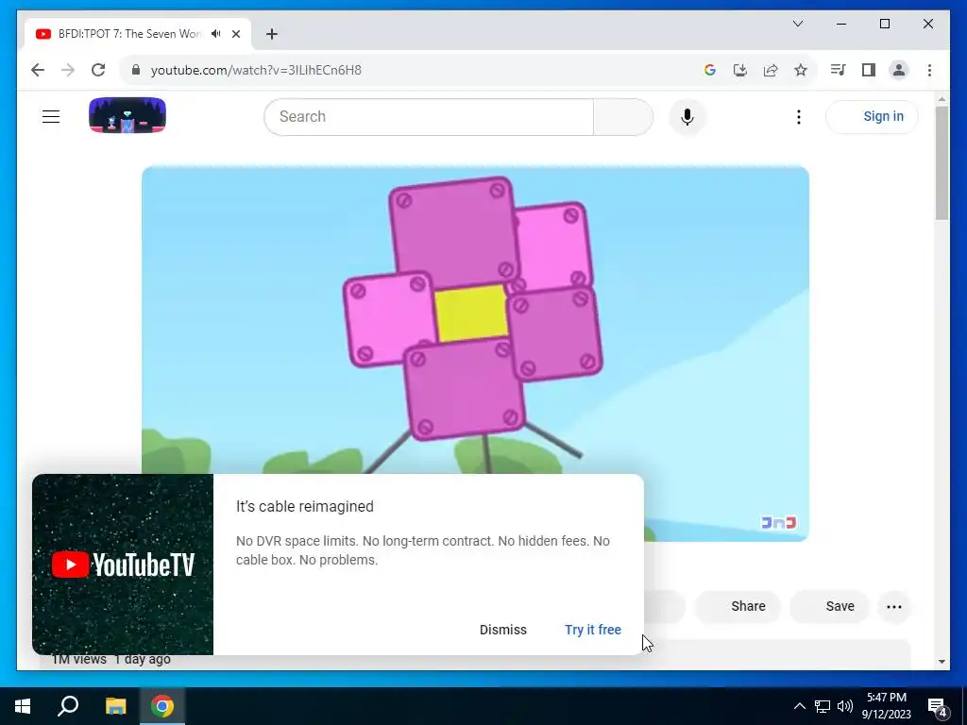
Task: Go back to previous page
Action: (x=38, y=70)
